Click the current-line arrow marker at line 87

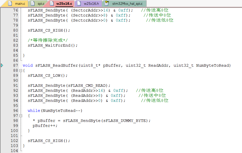tap(2, 65)
